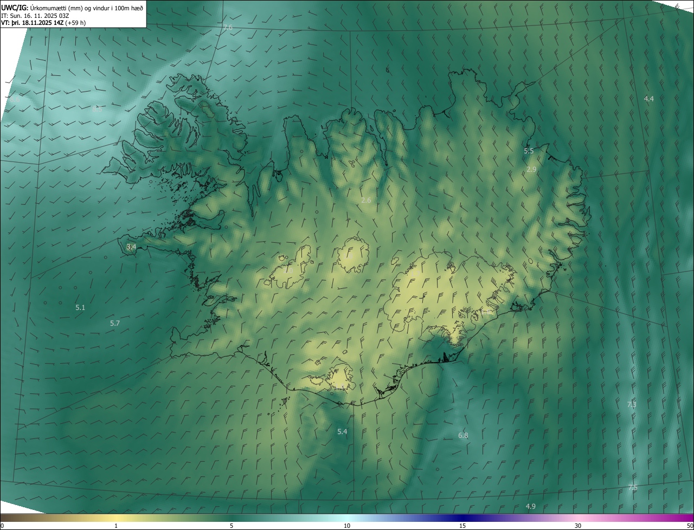Image resolution: width=694 pixels, height=530 pixels.
Task: Click the 2.0 label on the glacier
Action: point(288,270)
